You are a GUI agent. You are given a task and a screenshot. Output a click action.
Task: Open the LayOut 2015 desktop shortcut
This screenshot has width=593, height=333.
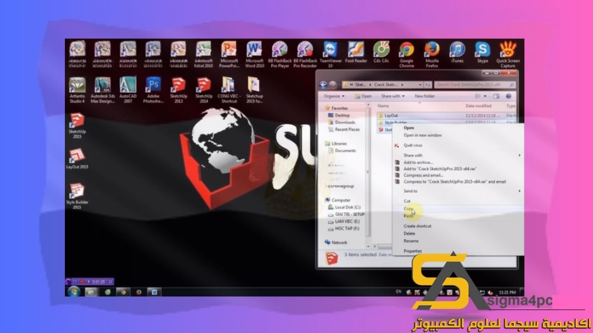(x=77, y=159)
